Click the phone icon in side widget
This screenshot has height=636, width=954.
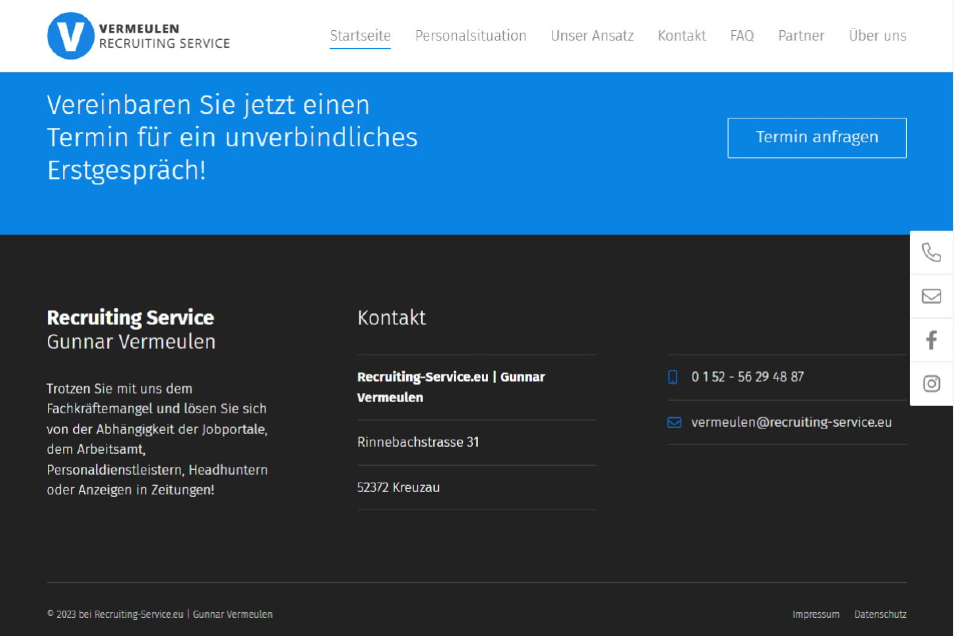(931, 253)
